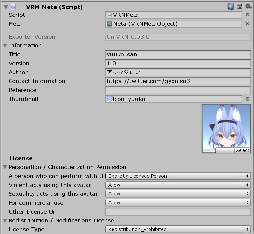Viewport: 254px width, 234px height.
Task: Click the C# script icon in component header
Action: [x=13, y=7]
